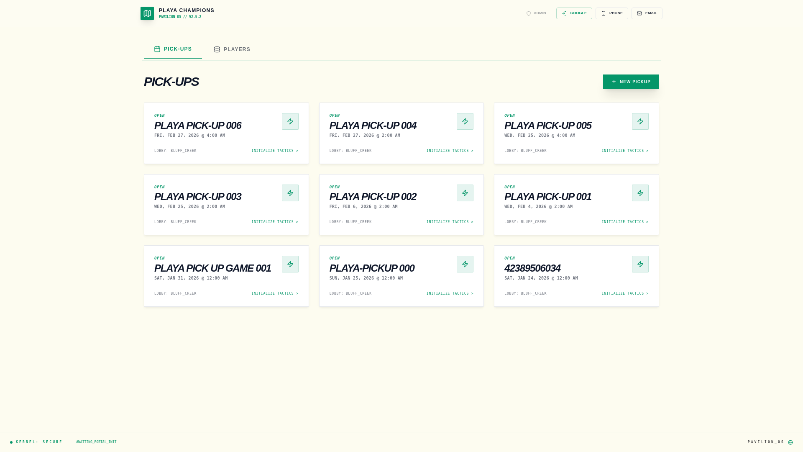Open the Playa Pick-Up 002 title

tap(373, 197)
